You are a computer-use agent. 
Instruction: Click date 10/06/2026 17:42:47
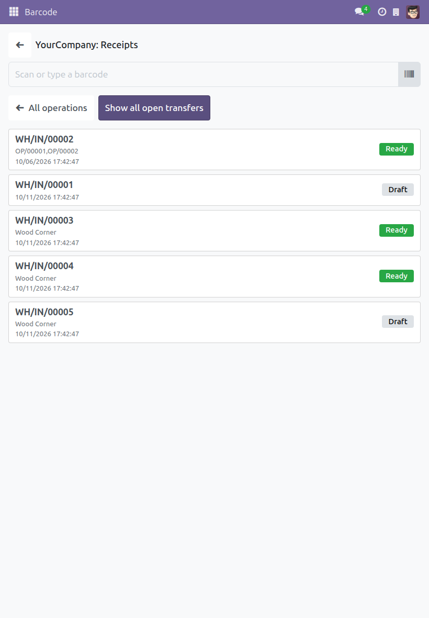(47, 162)
